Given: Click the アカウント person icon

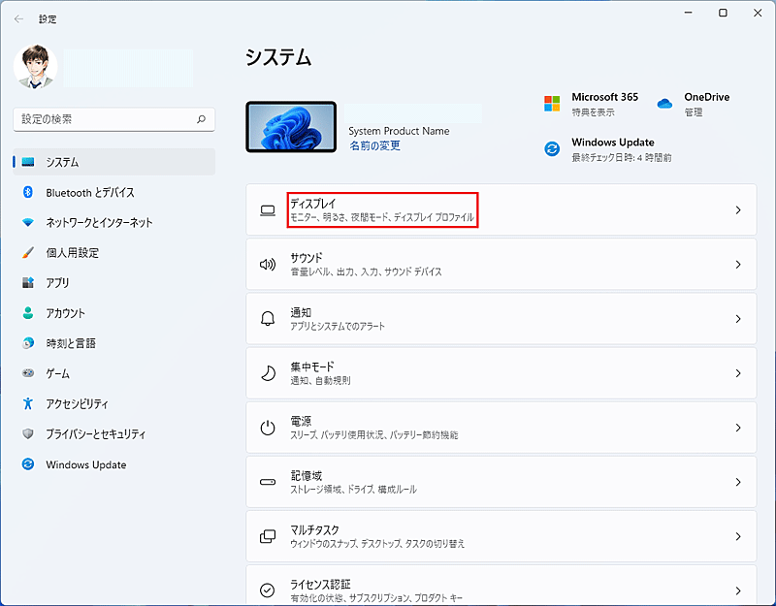Looking at the screenshot, I should (28, 312).
